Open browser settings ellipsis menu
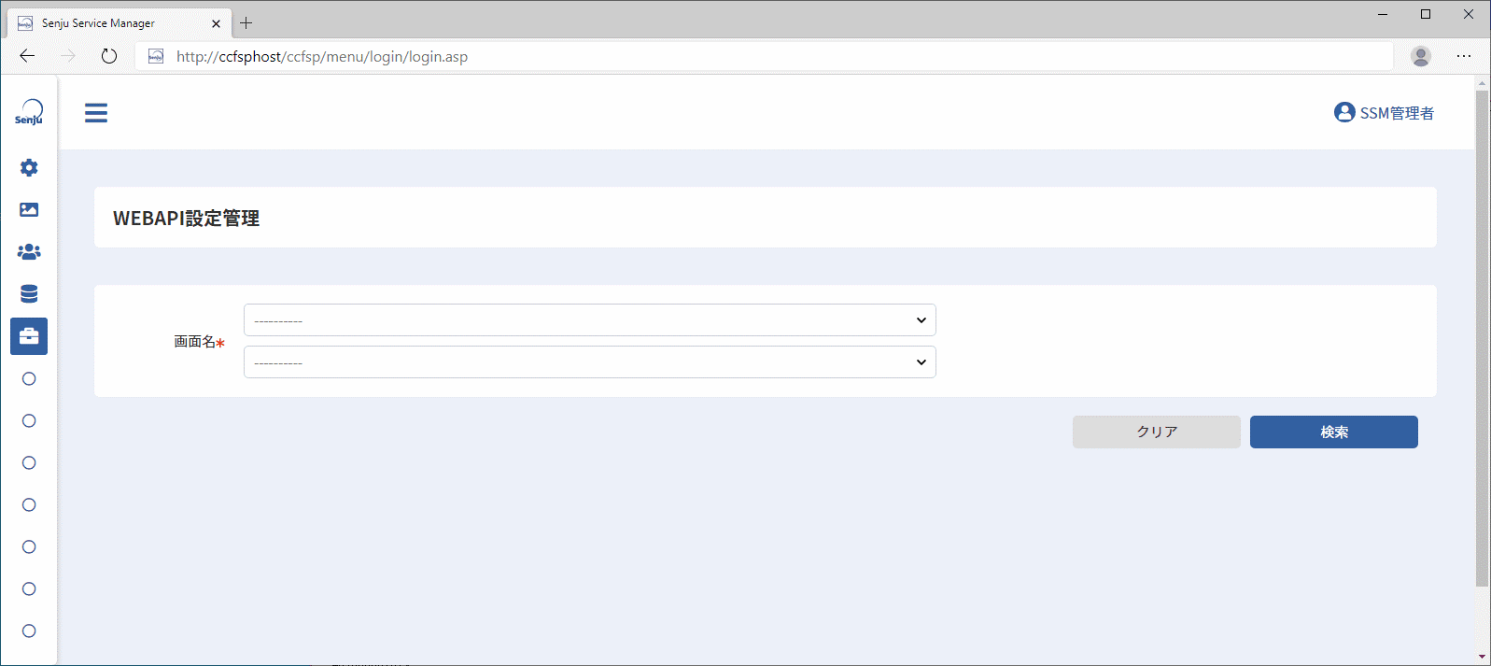 1464,56
